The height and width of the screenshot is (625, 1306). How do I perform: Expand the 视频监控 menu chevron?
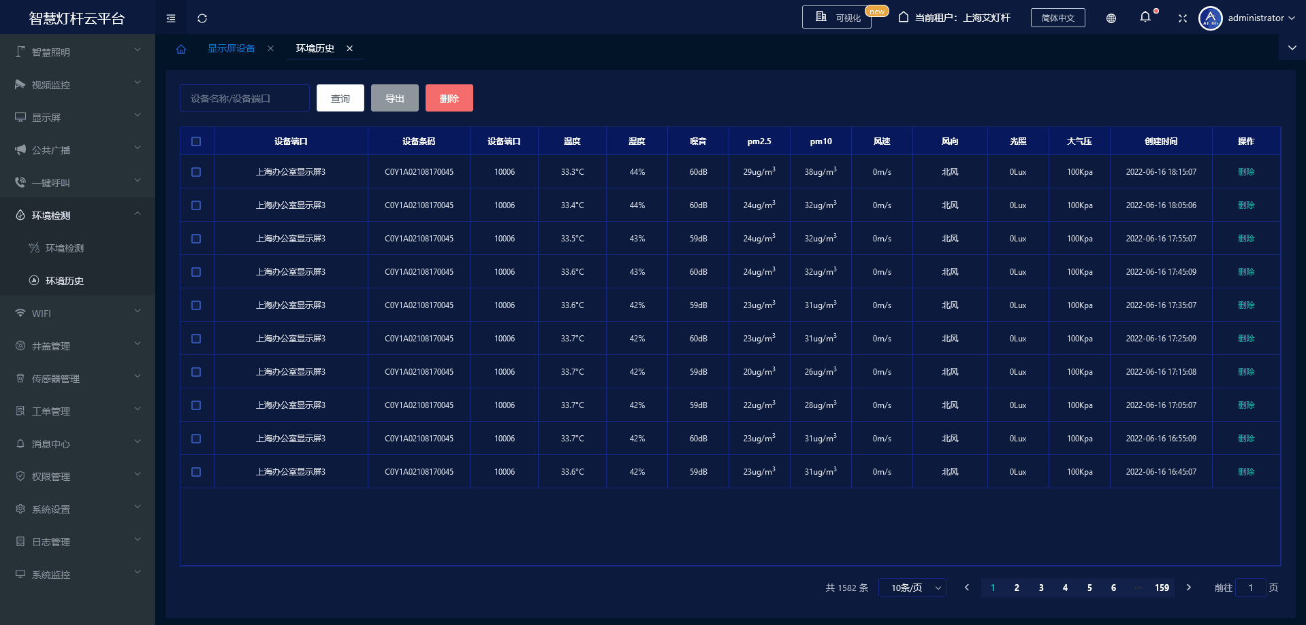click(138, 82)
